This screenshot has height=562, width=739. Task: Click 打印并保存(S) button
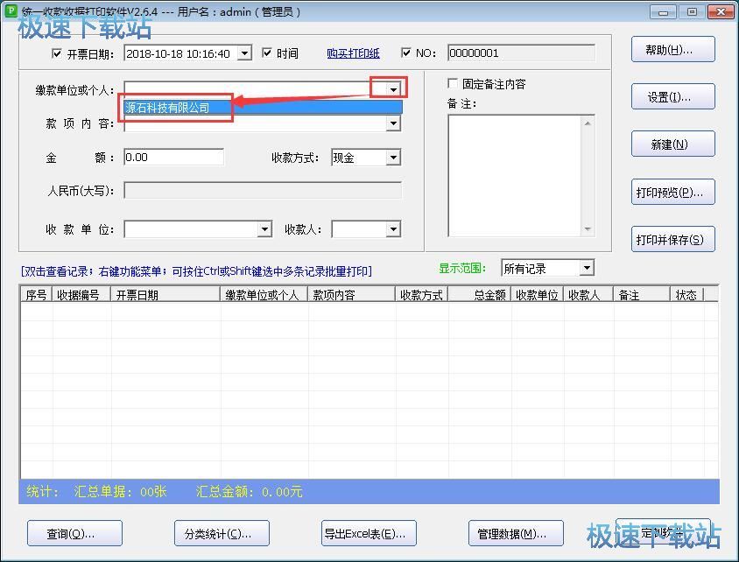point(673,239)
